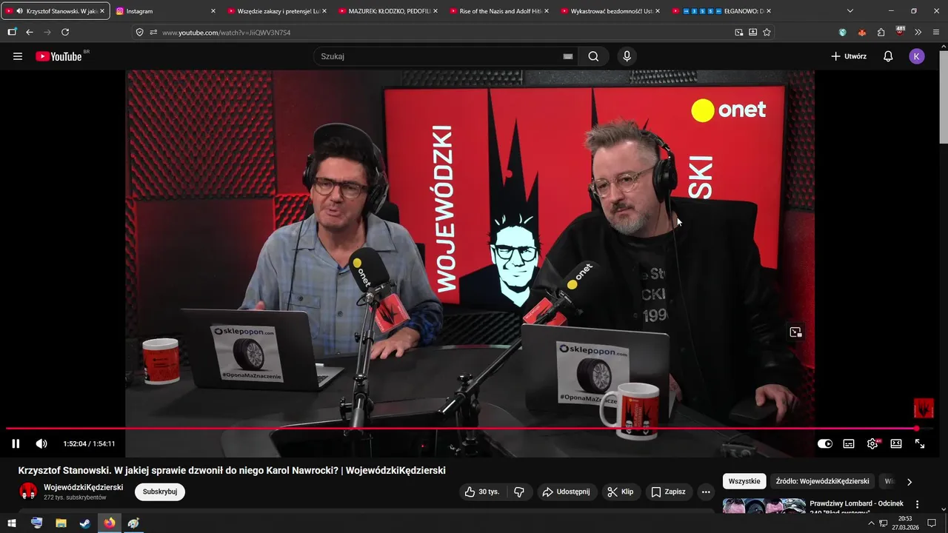Image resolution: width=948 pixels, height=533 pixels.
Task: Dislike the video with thumbs down
Action: (x=519, y=492)
